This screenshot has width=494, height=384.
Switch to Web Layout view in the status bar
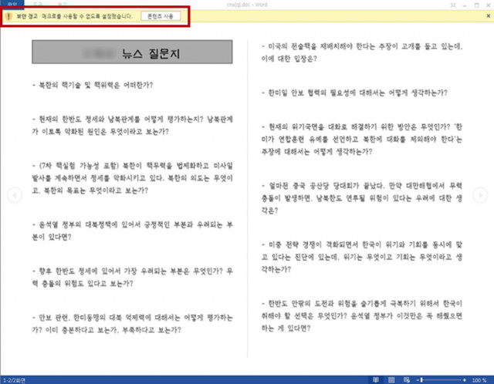pyautogui.click(x=406, y=380)
